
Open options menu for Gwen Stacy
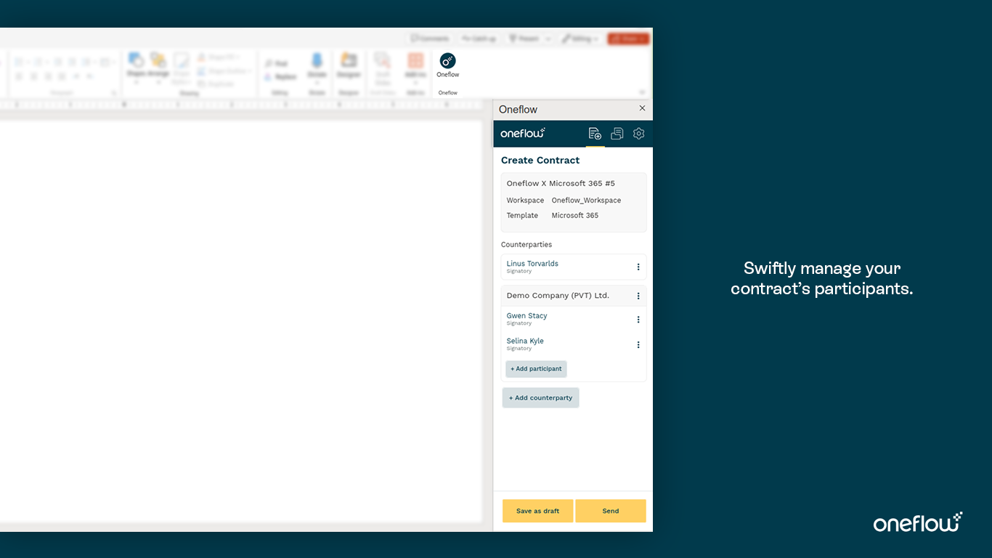(x=638, y=320)
